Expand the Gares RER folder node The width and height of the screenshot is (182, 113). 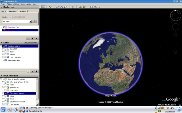click(x=3, y=49)
